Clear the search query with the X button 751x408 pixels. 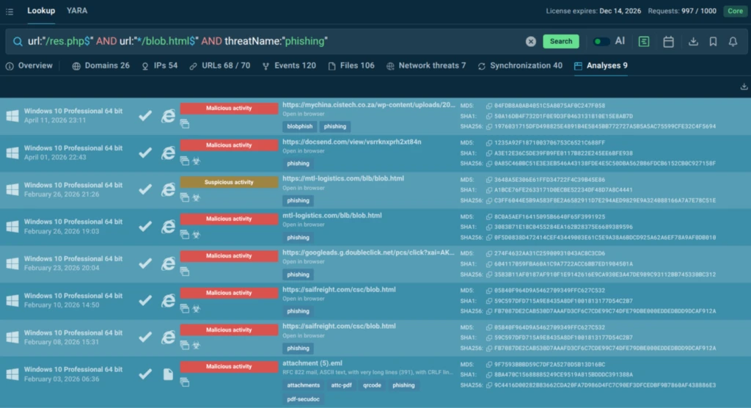click(x=531, y=42)
